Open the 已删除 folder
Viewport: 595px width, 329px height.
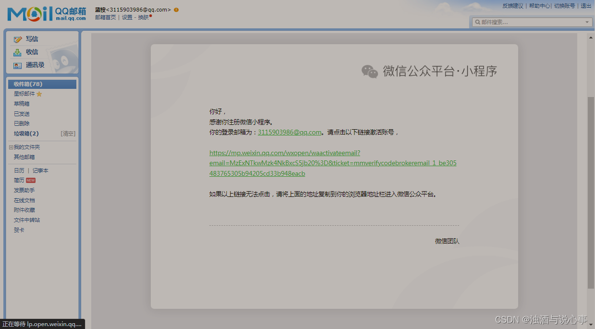coord(22,123)
